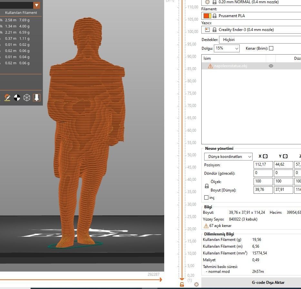Click the 840022 (3 kabuk) face count
Viewport: 301px width, 289px height.
pyautogui.click(x=243, y=219)
